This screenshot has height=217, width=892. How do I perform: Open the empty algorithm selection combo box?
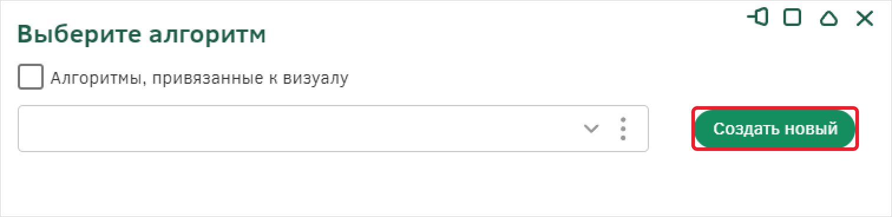(x=333, y=129)
